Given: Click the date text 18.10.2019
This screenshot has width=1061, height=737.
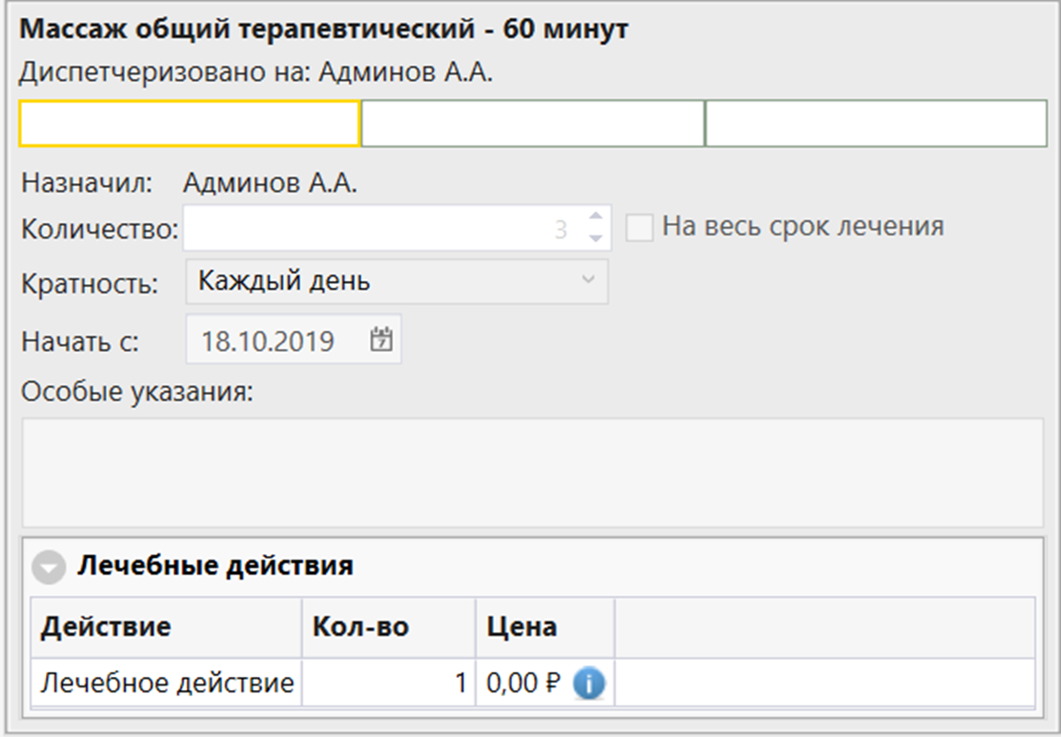Looking at the screenshot, I should 267,341.
